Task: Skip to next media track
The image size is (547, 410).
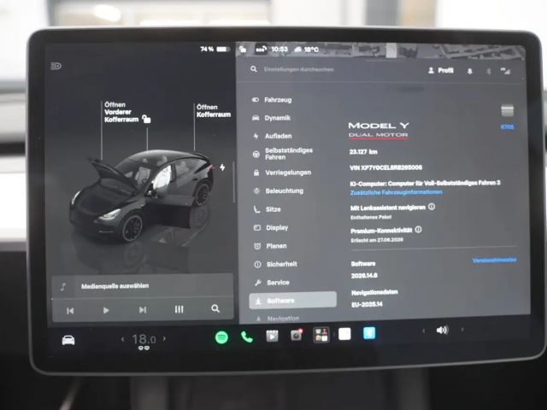Action: coord(143,309)
